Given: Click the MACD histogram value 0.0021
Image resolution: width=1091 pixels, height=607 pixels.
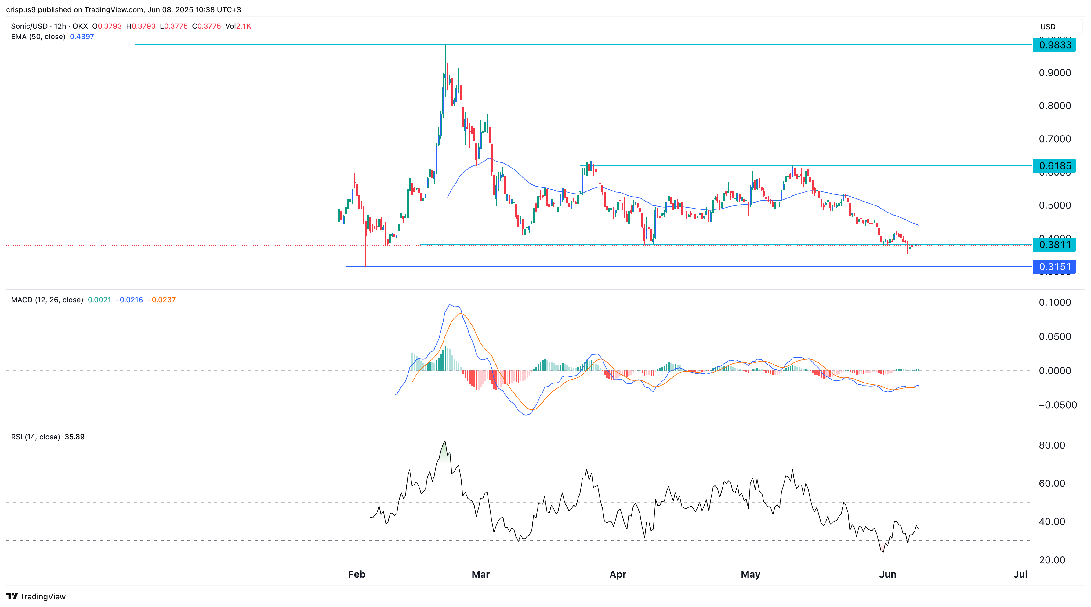Looking at the screenshot, I should [99, 300].
